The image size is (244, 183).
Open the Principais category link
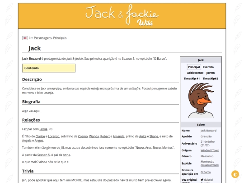point(60,38)
